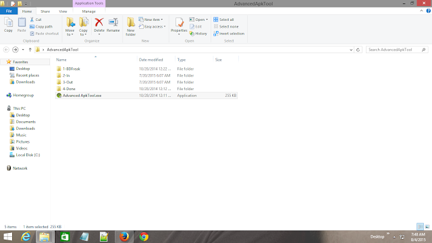Open the New item dropdown
Image resolution: width=432 pixels, height=243 pixels.
click(151, 20)
